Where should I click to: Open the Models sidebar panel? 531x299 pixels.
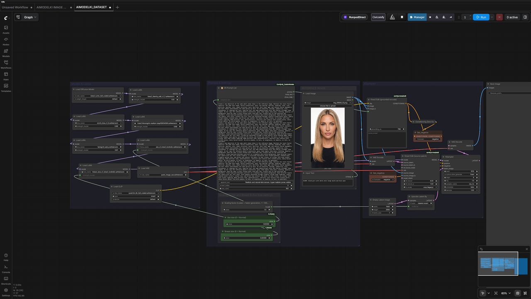click(x=6, y=53)
